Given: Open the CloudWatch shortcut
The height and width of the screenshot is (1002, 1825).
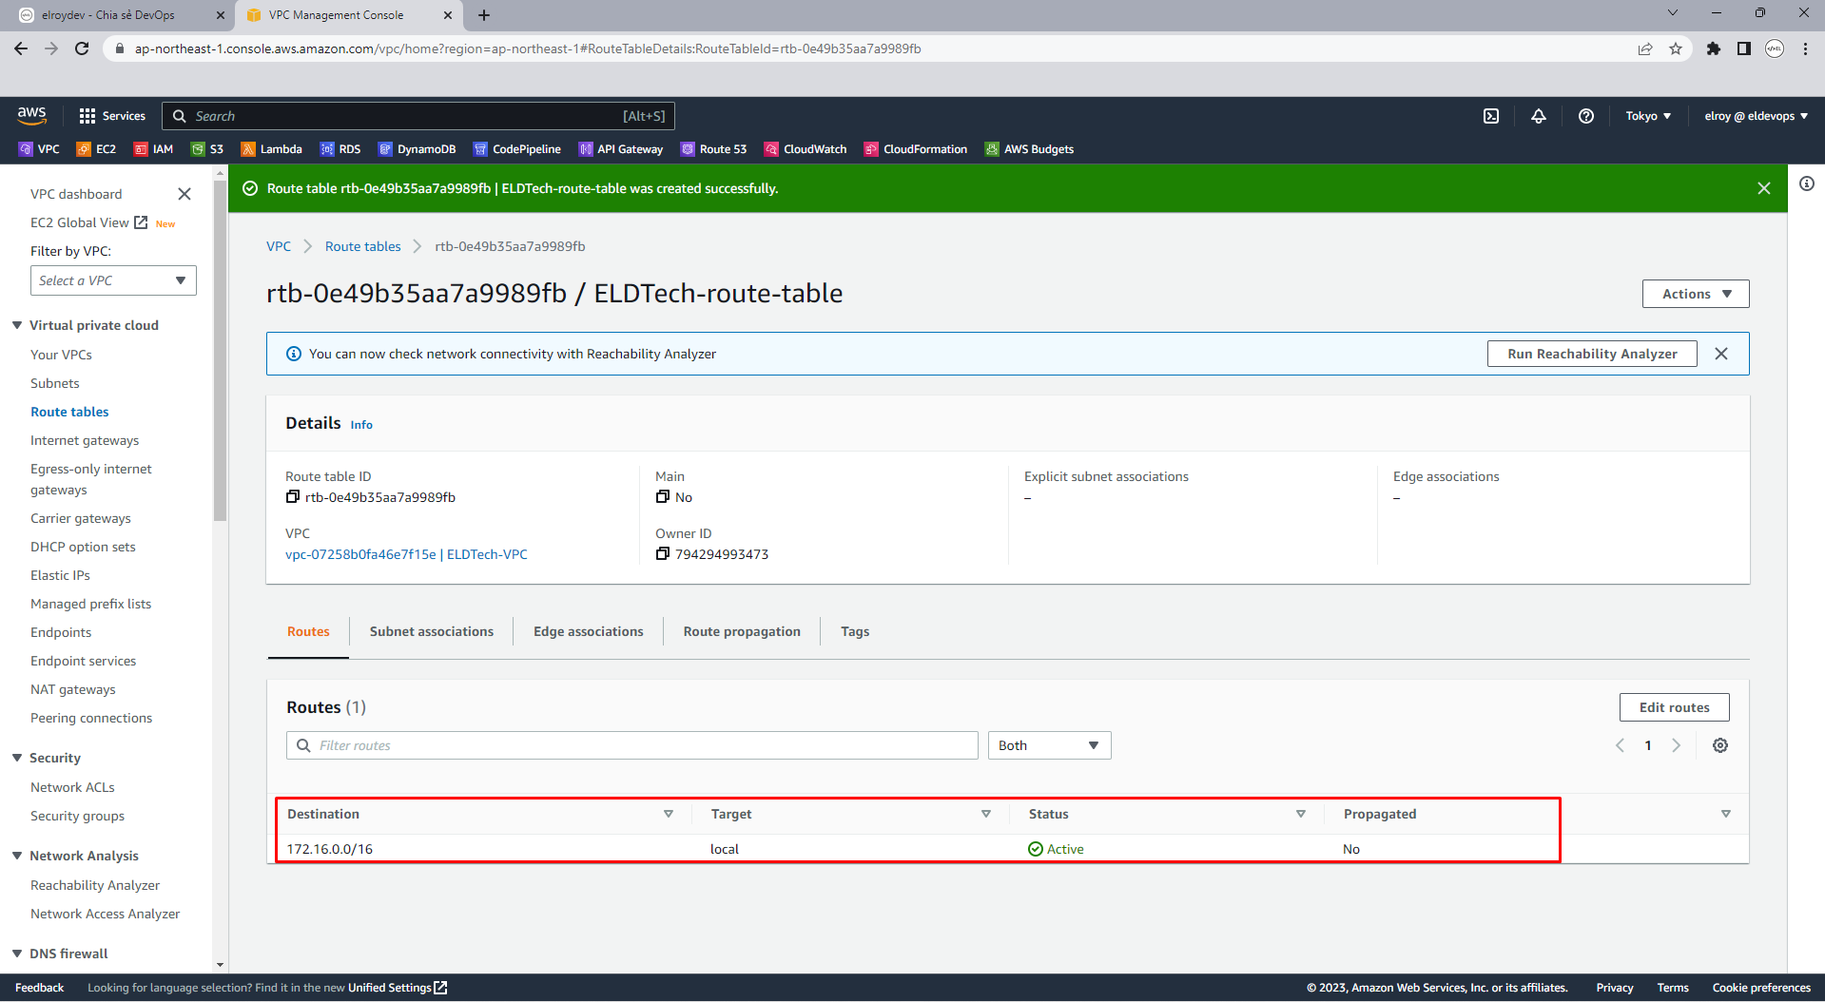Looking at the screenshot, I should click(806, 149).
